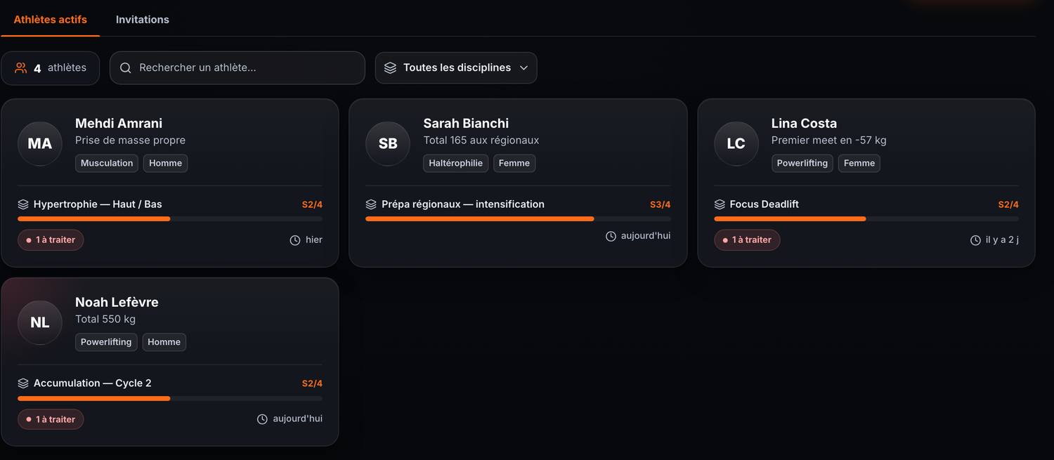Click the athletes count people icon
The image size is (1054, 460).
click(x=21, y=68)
